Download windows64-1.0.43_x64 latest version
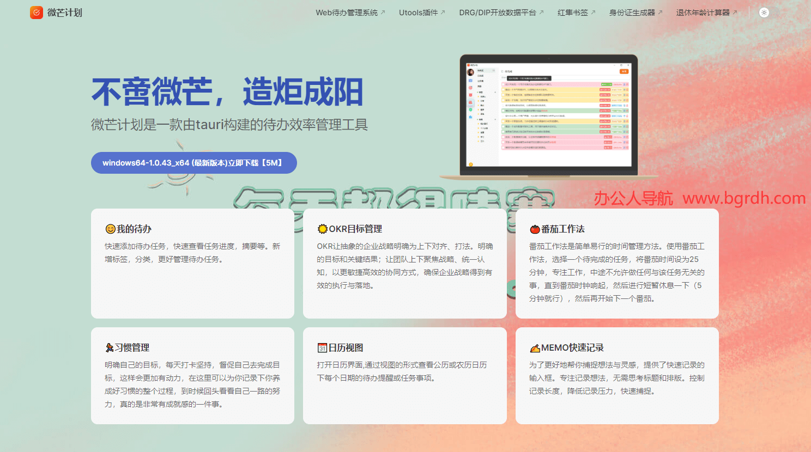The image size is (811, 452). click(x=194, y=163)
